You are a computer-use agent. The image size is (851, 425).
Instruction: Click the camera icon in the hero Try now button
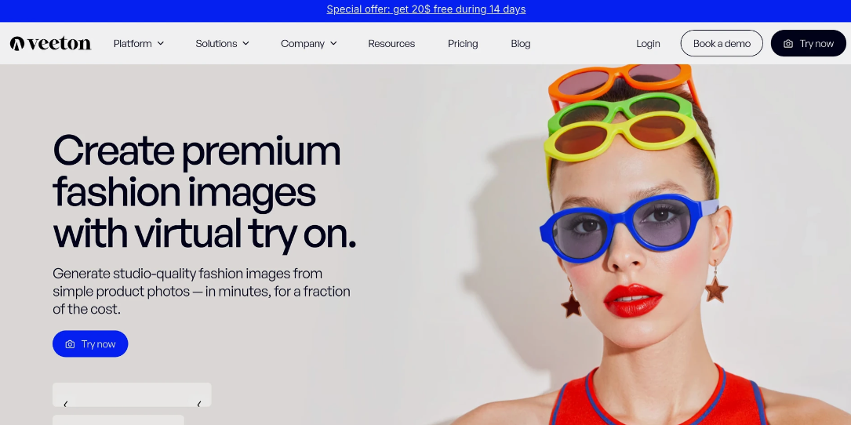coord(71,344)
